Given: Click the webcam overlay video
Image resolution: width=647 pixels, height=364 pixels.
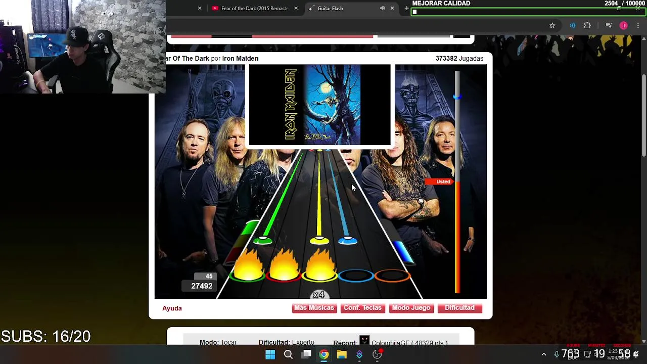Looking at the screenshot, I should tap(83, 47).
